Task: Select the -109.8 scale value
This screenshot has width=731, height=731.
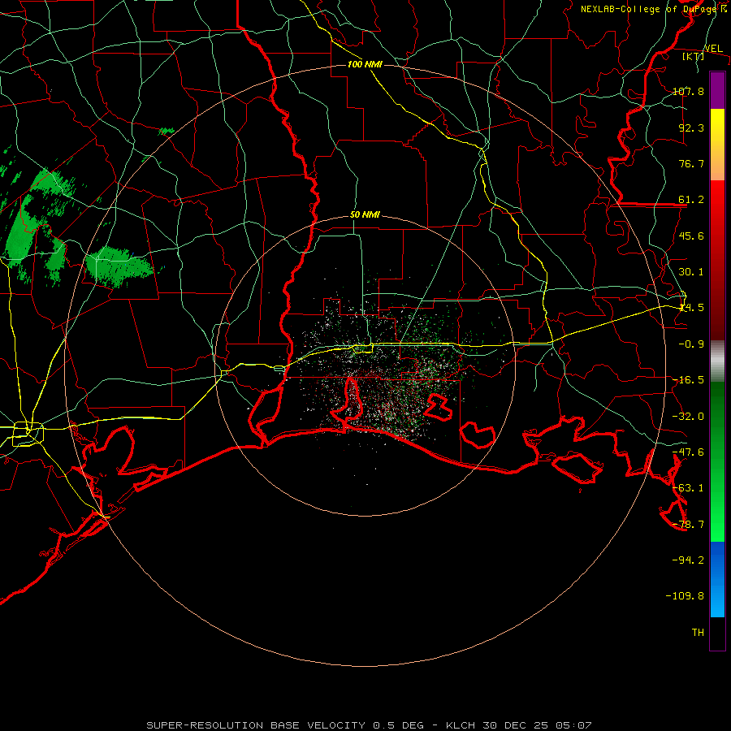Action: point(685,596)
